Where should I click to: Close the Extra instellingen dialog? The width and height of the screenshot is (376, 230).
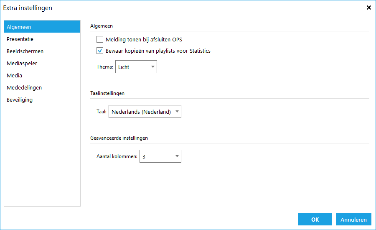point(368,8)
